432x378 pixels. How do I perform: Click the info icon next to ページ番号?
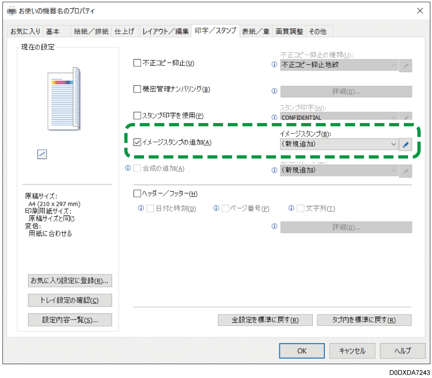pos(216,208)
